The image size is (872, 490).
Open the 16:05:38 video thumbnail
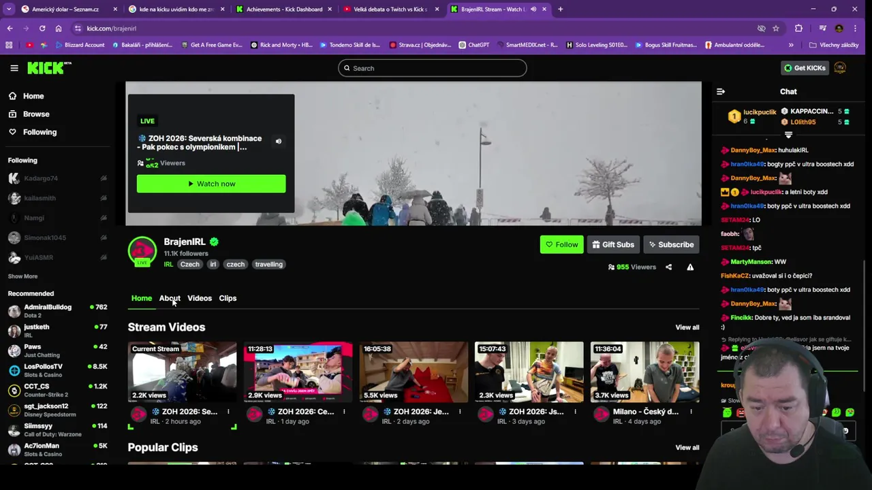[x=414, y=372]
